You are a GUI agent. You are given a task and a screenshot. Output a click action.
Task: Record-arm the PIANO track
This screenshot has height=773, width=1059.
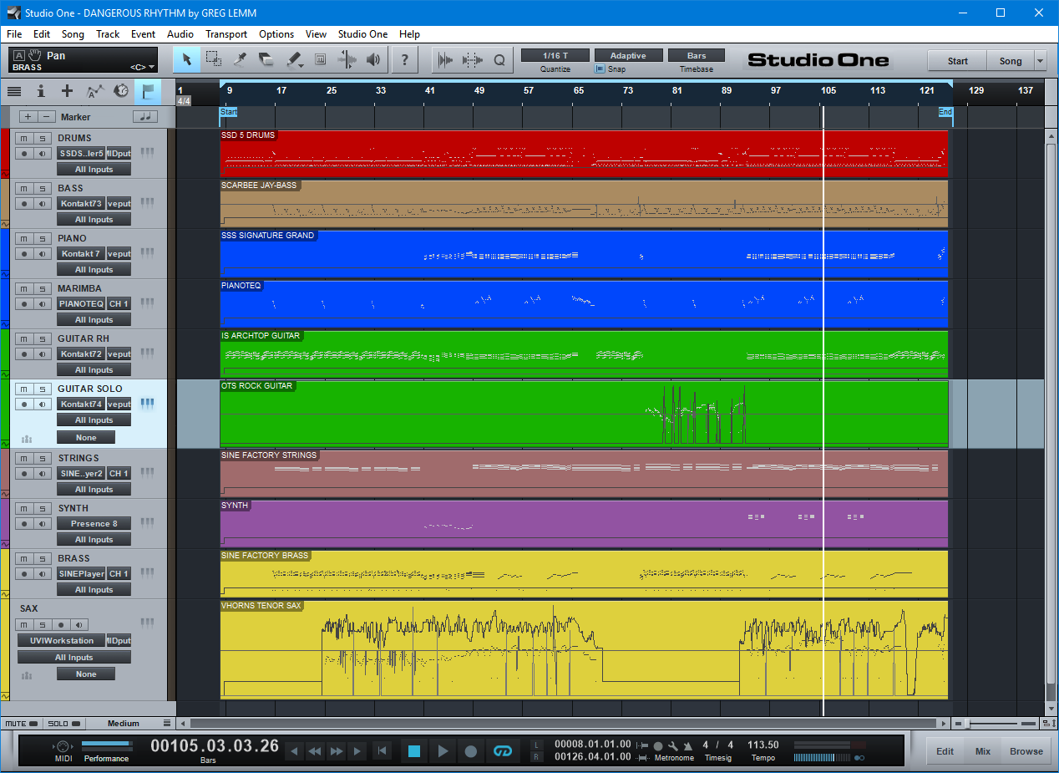coord(25,253)
